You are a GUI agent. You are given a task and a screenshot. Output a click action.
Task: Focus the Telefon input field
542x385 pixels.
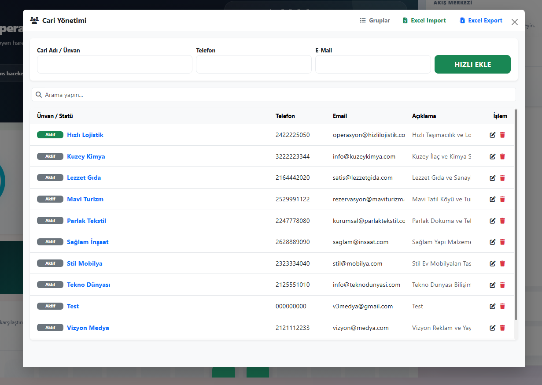point(254,64)
